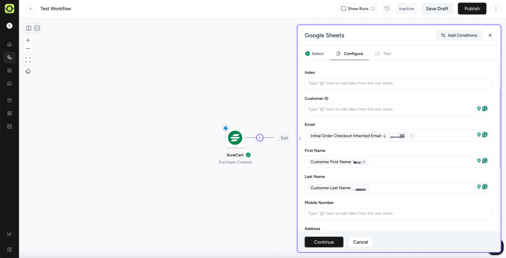Go to the Select tab
This screenshot has height=258, width=506.
tap(314, 54)
